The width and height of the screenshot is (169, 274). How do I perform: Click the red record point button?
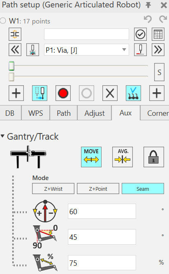(63, 93)
